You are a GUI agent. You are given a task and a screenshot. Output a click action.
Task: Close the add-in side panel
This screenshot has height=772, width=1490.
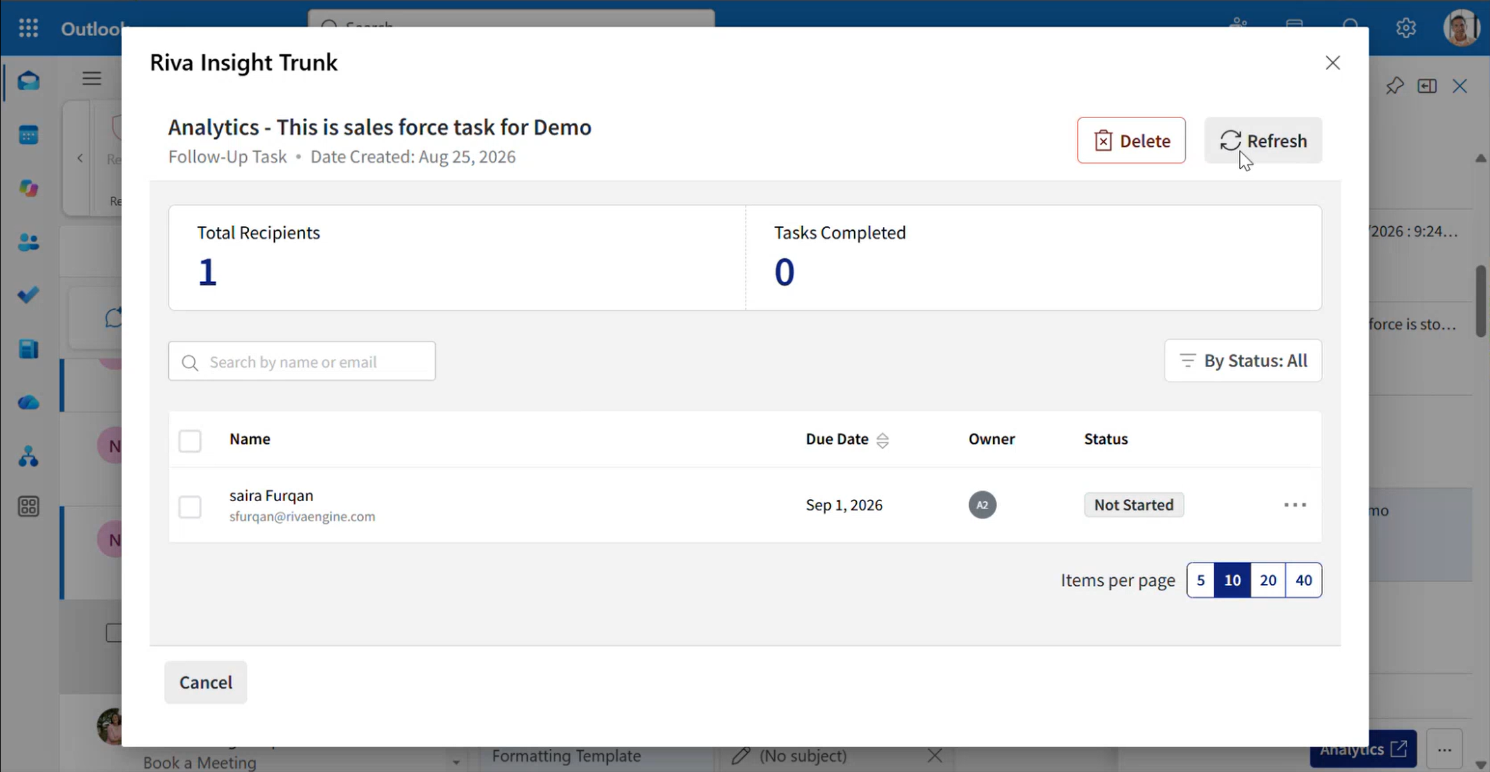(x=1460, y=86)
